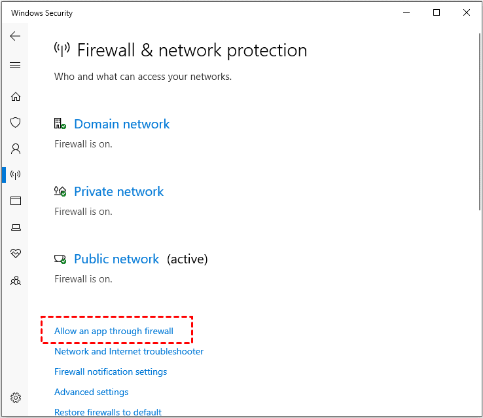Click Restore firewalls to default link
483x418 pixels.
pos(108,412)
